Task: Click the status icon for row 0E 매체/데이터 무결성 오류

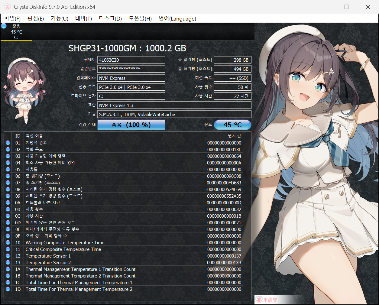Action: 8,229
